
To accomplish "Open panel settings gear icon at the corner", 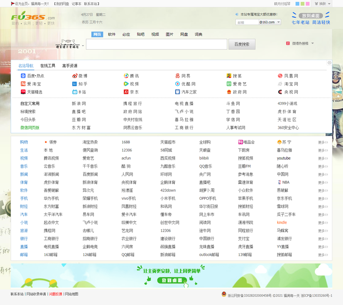I will tap(329, 63).
